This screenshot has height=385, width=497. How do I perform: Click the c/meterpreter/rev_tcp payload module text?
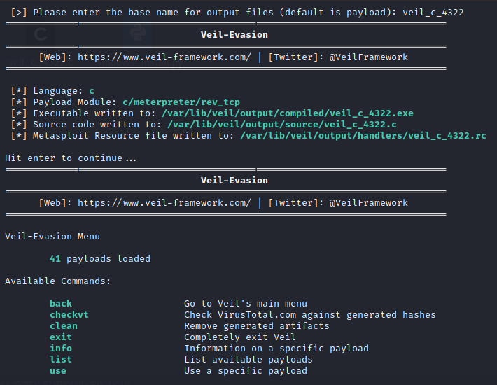click(x=181, y=102)
